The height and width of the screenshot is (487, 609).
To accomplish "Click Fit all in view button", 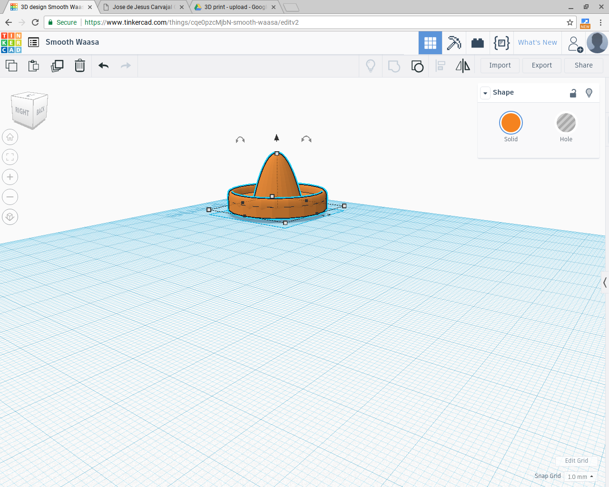I will coord(10,157).
